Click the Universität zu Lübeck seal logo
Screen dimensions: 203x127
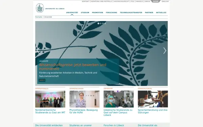(x=40, y=8)
